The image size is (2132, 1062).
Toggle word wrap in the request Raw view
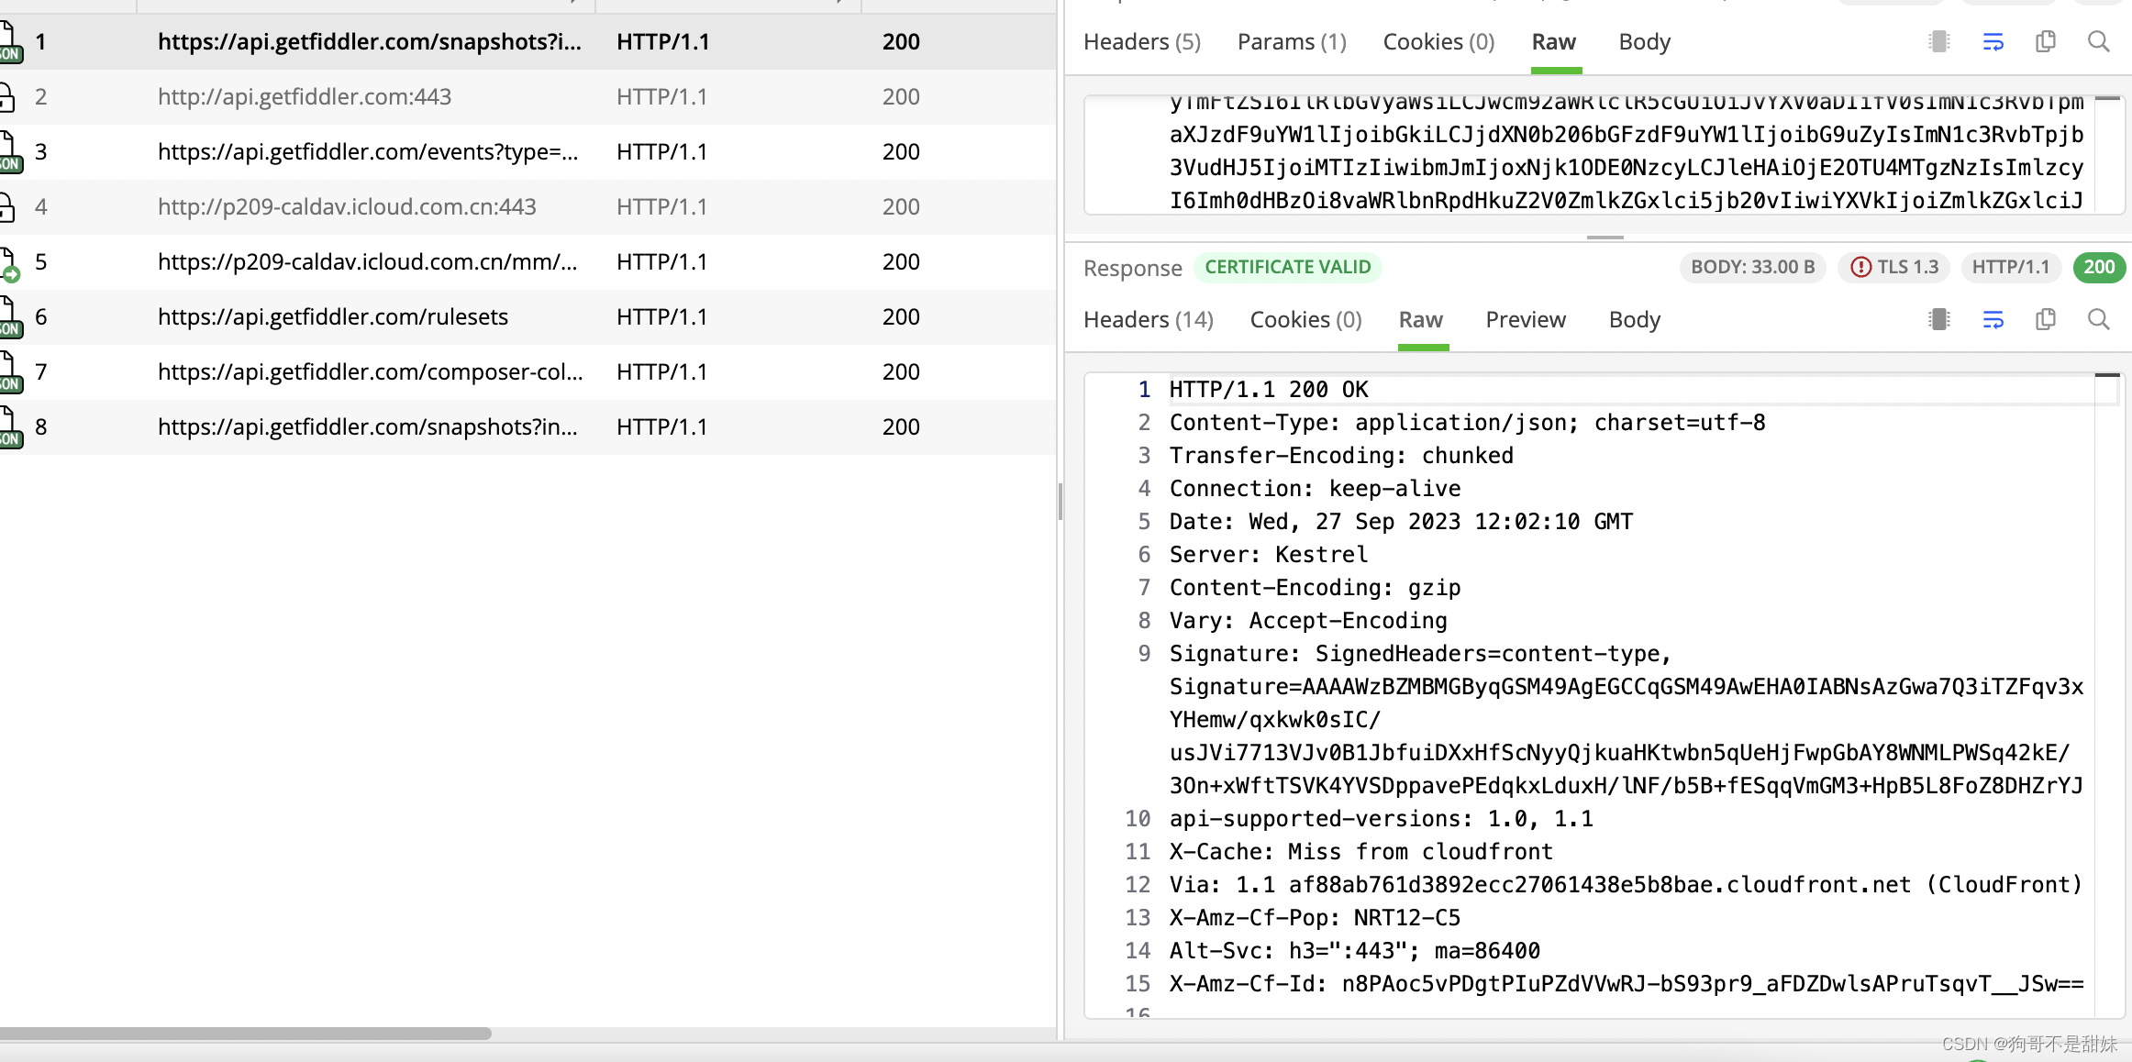(x=1993, y=42)
